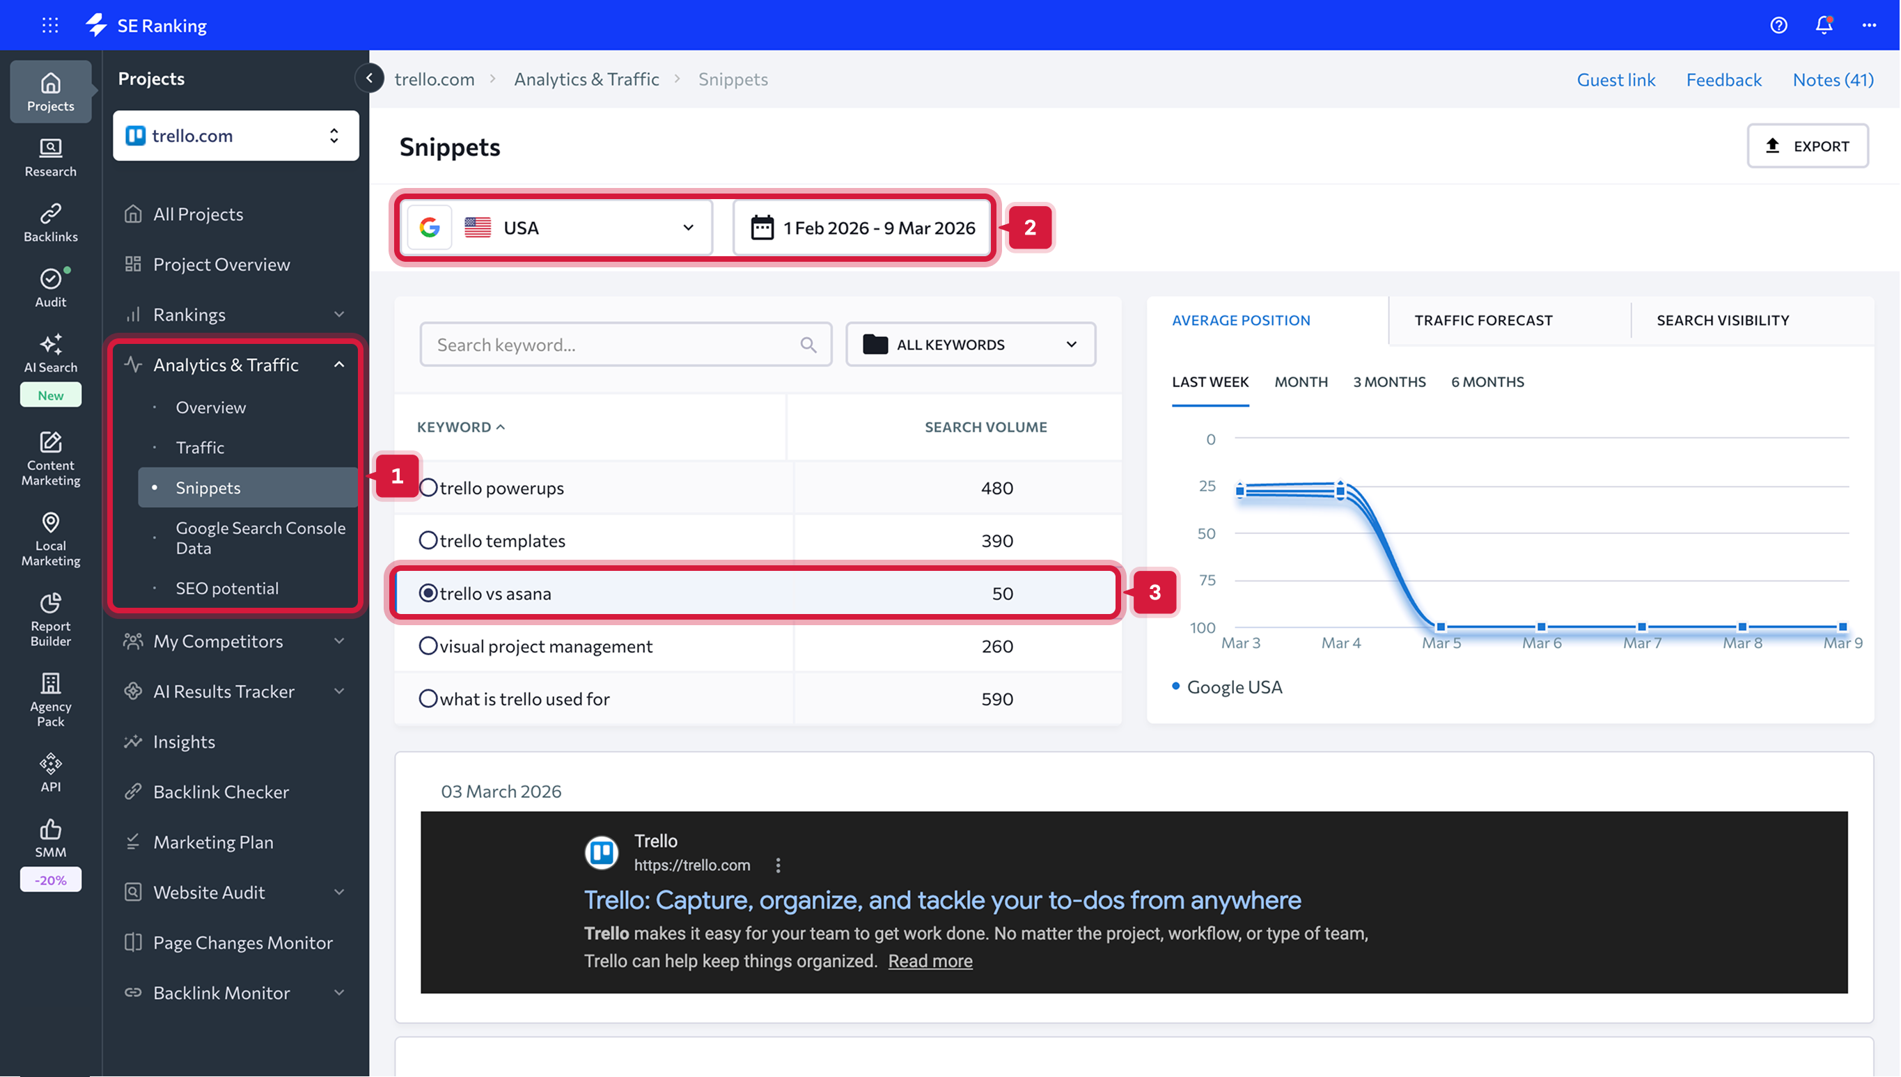Open the All Keywords group dropdown
This screenshot has height=1077, width=1901.
970,345
